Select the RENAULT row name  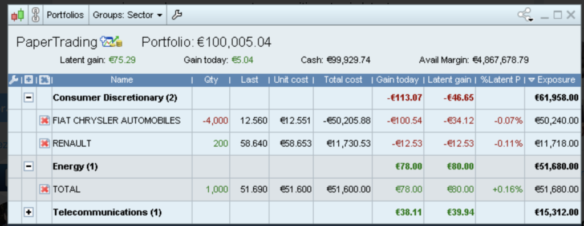pyautogui.click(x=72, y=144)
